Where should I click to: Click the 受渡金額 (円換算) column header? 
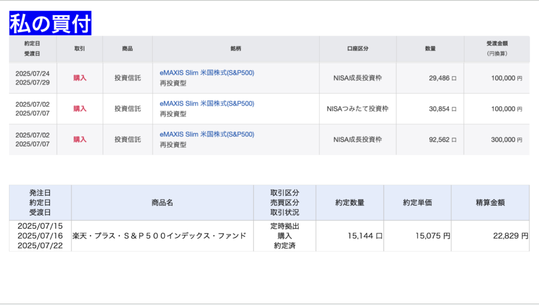[497, 48]
